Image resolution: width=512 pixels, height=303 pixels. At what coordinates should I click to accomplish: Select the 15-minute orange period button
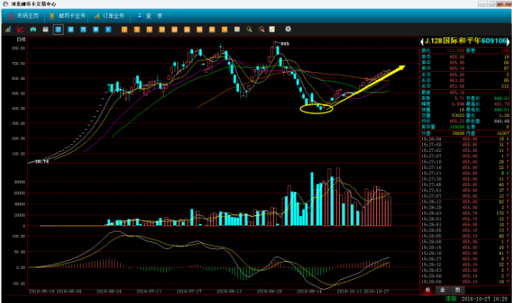click(x=162, y=29)
